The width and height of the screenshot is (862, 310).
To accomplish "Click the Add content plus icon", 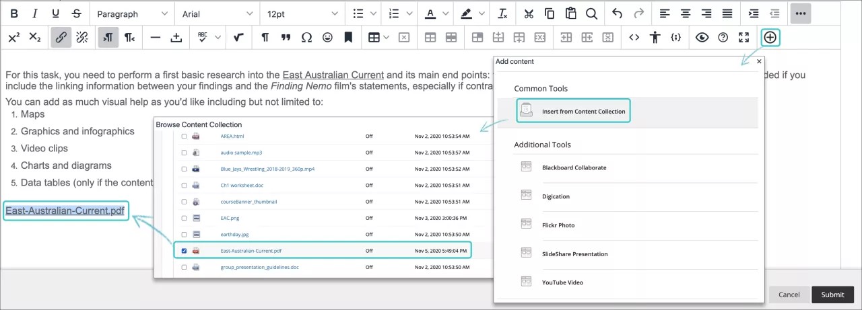I will 770,38.
